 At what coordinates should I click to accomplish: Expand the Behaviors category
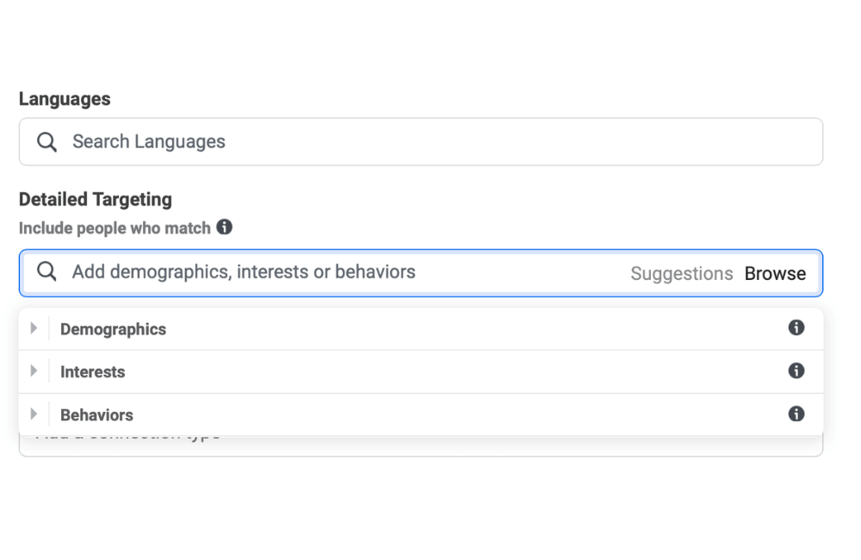point(34,414)
